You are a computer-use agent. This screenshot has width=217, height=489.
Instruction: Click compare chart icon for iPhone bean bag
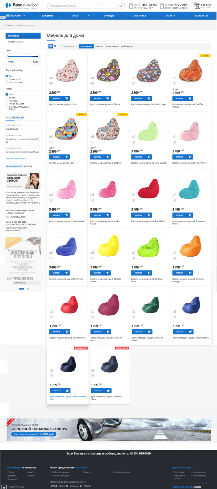92,78
